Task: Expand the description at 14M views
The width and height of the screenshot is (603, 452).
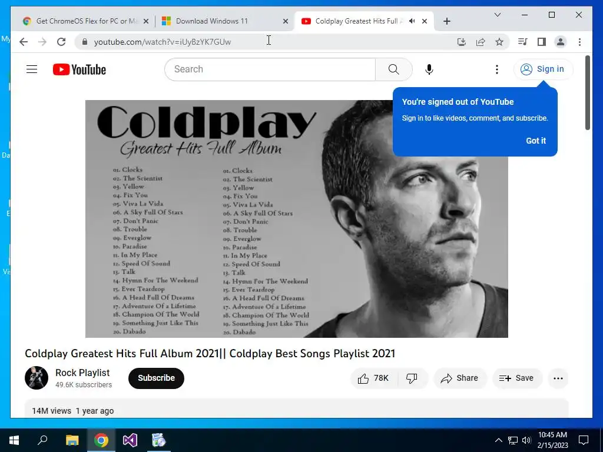Action: click(297, 410)
